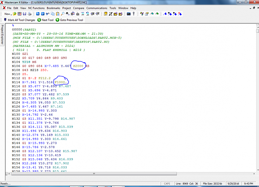
Task: Click line N128 G1 X-14.993
Action: tap(34, 111)
